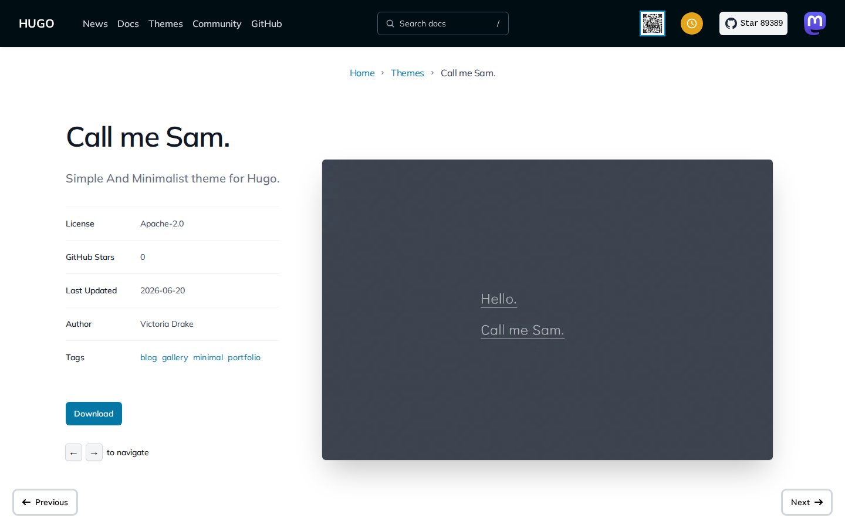This screenshot has width=845, height=528.
Task: Click the "Call me Sam." breadcrumb text
Action: (x=468, y=73)
